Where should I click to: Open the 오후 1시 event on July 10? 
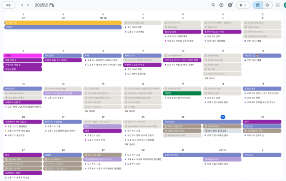(x=180, y=65)
